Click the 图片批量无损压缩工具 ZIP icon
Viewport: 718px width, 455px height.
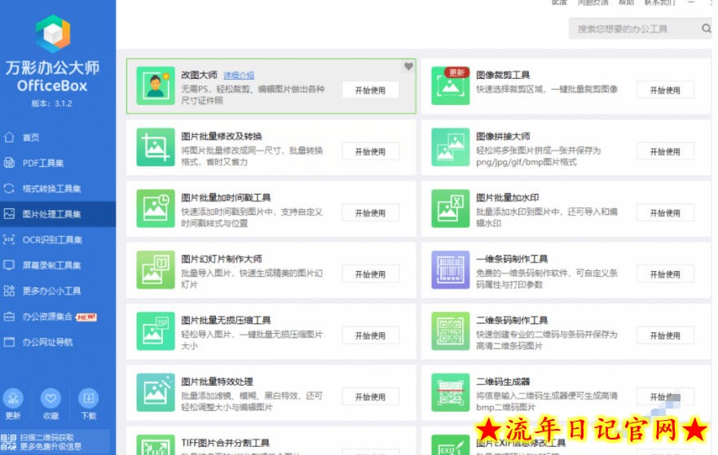pyautogui.click(x=155, y=330)
